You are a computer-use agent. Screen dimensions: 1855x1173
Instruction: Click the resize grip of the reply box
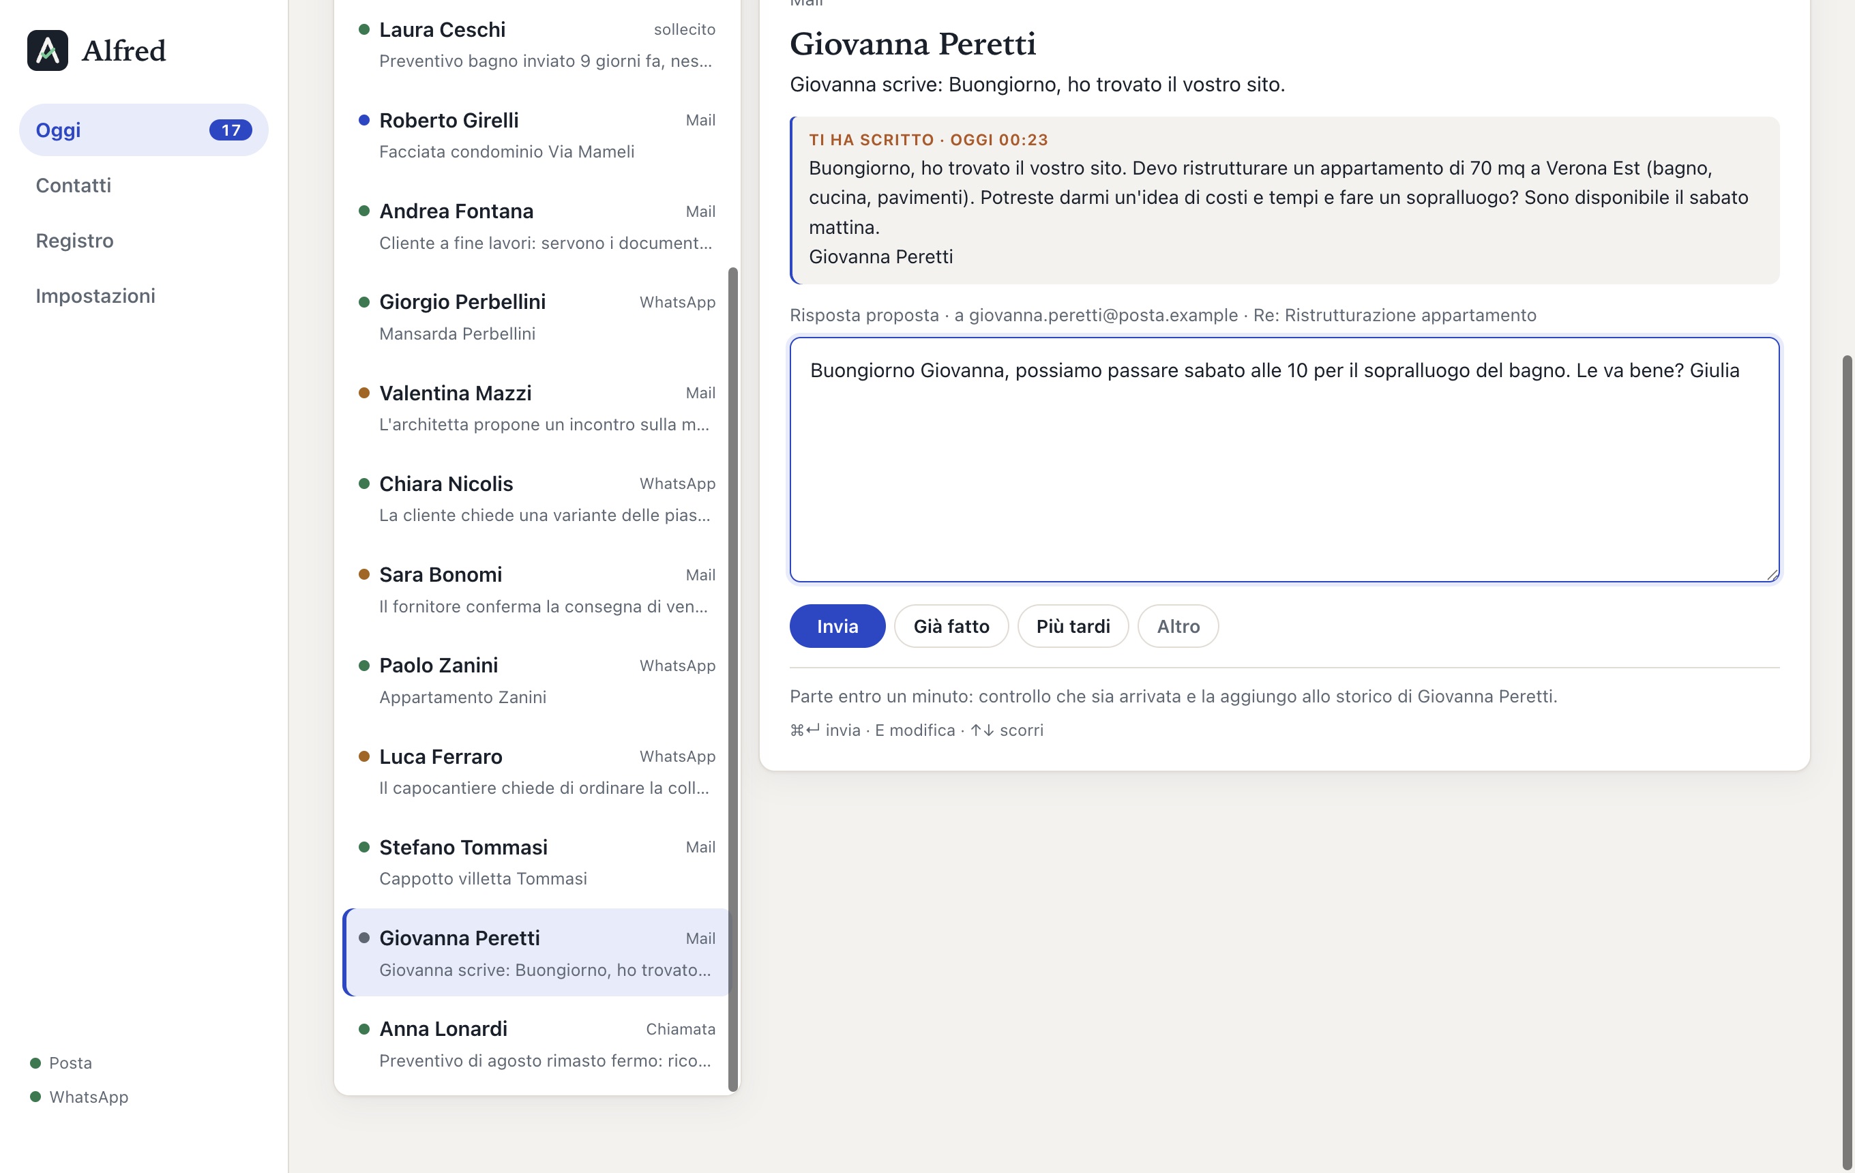[x=1772, y=574]
